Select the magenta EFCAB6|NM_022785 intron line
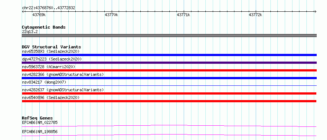327x140 pixels. click(169, 126)
